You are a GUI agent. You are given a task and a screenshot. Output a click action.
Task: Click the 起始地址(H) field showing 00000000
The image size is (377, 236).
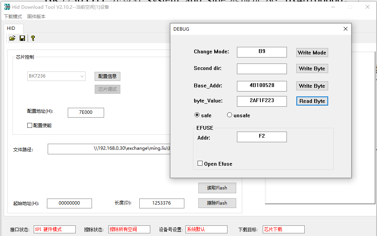click(69, 203)
